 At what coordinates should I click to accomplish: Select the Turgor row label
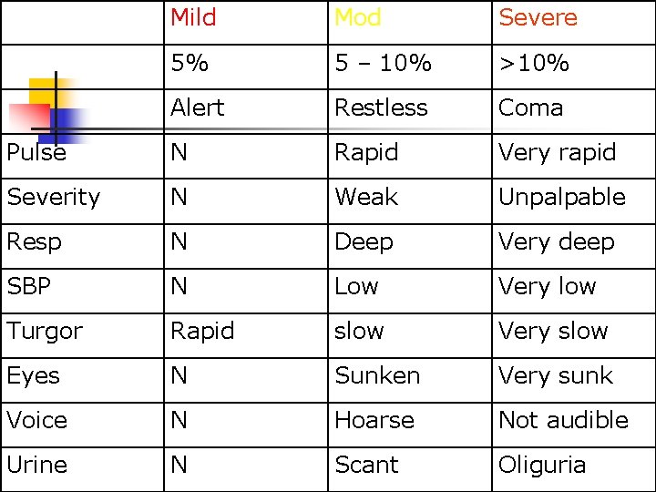click(x=45, y=333)
